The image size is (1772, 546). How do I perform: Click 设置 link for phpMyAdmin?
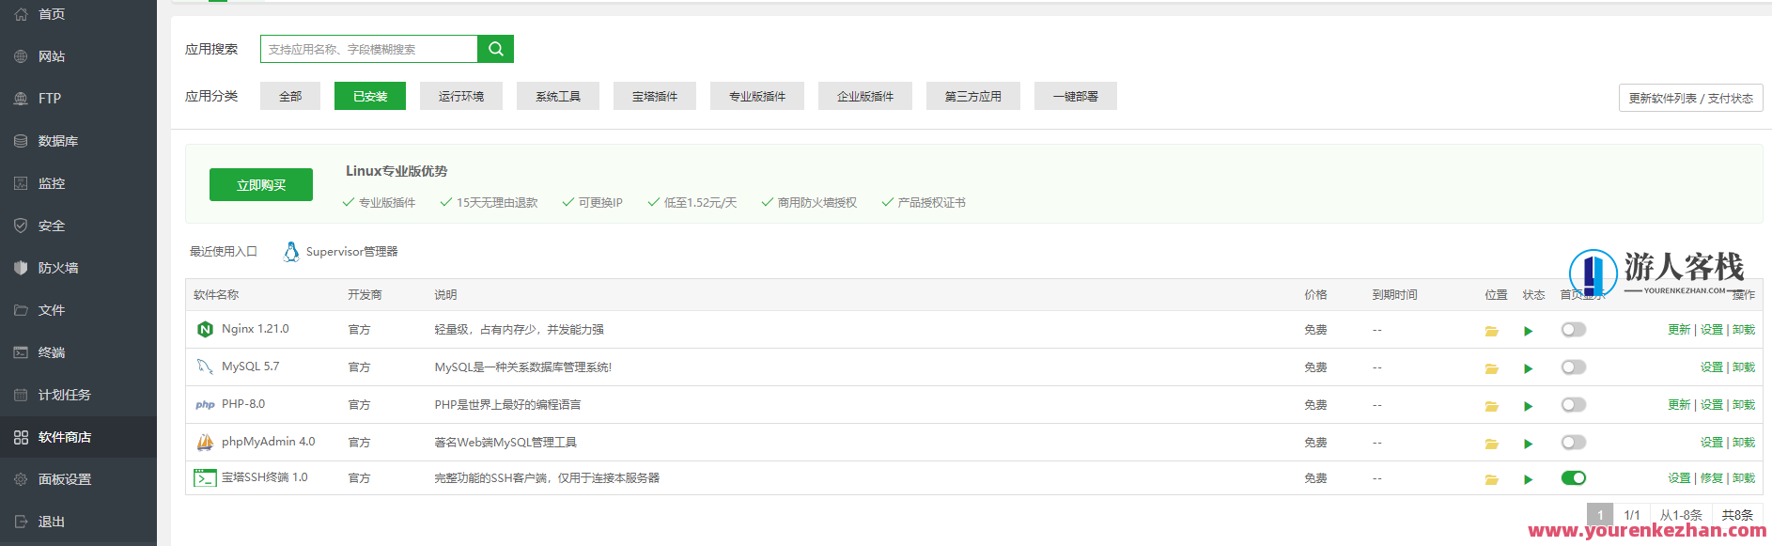coord(1712,443)
